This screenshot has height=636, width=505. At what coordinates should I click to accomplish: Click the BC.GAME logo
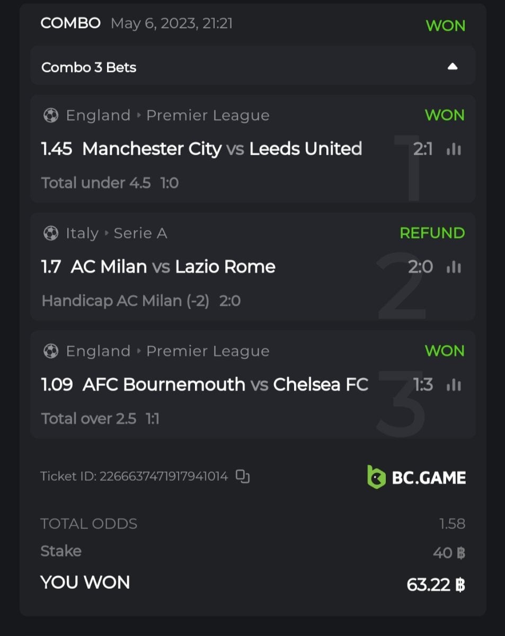(417, 478)
